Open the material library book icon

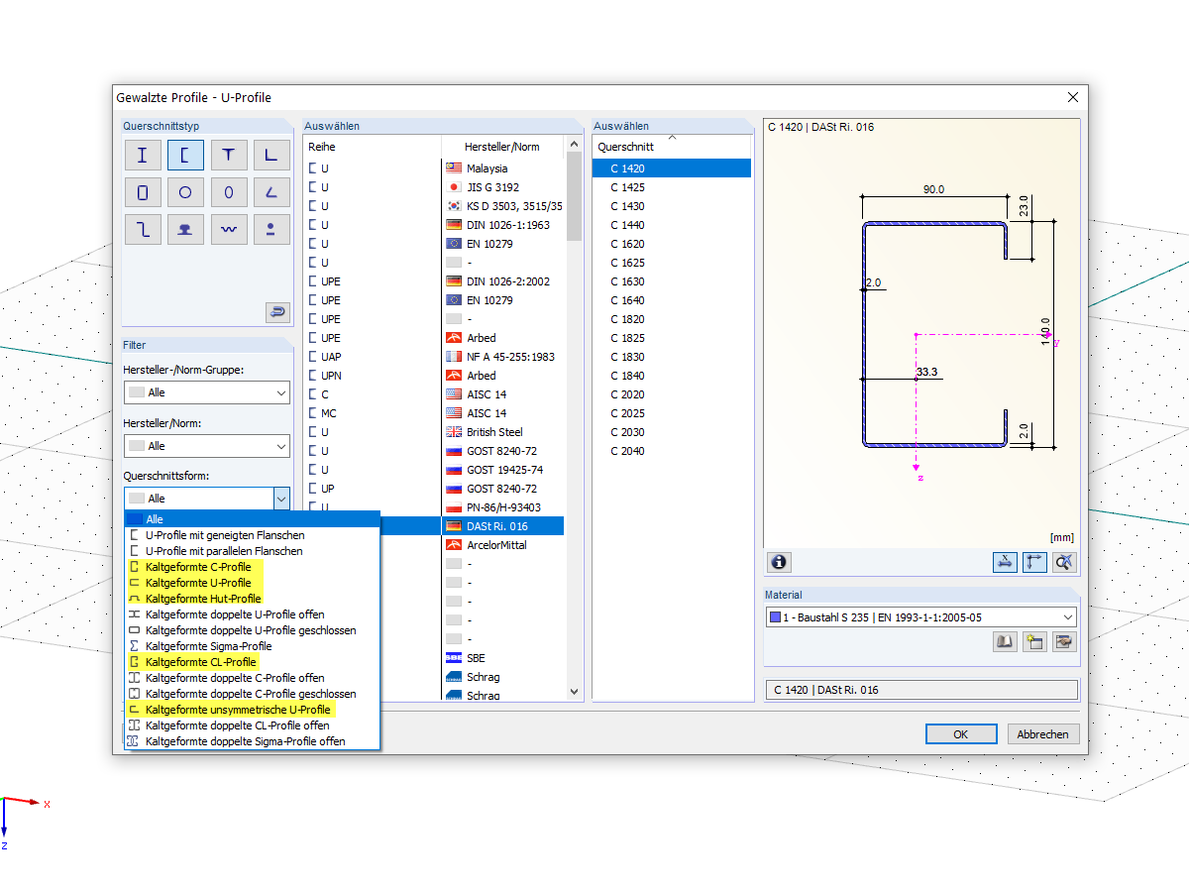pos(1005,642)
